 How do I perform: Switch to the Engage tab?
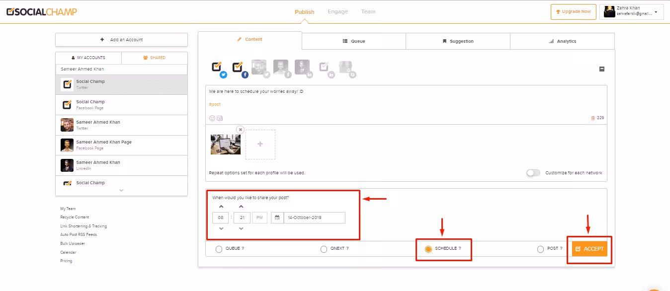tap(338, 11)
